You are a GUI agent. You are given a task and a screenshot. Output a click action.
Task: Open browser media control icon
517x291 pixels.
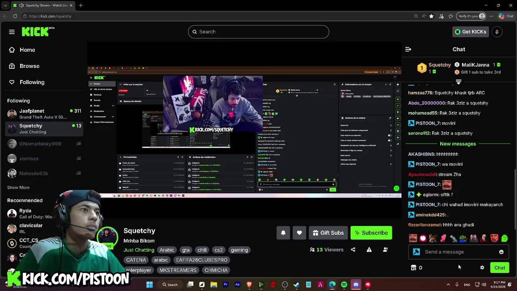point(441,16)
